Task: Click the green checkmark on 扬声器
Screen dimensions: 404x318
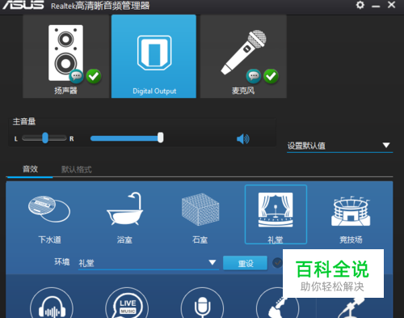Action: tap(94, 76)
